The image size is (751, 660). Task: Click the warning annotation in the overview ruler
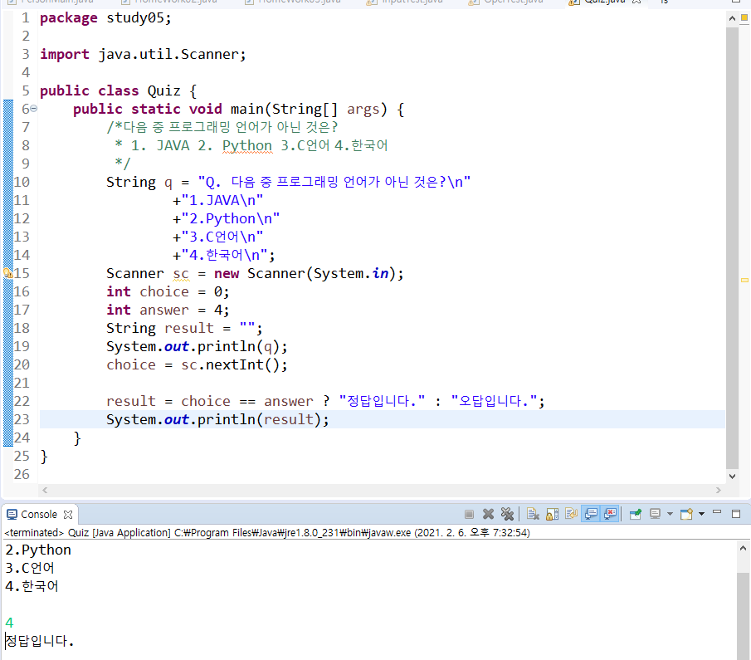click(744, 280)
